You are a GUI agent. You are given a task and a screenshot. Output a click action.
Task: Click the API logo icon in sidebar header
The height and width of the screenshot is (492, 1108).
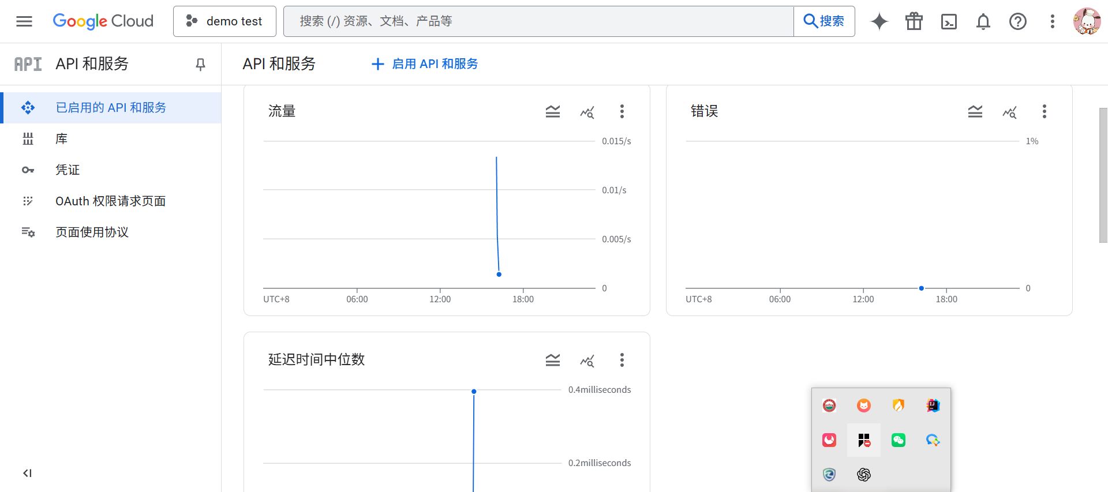(28, 64)
